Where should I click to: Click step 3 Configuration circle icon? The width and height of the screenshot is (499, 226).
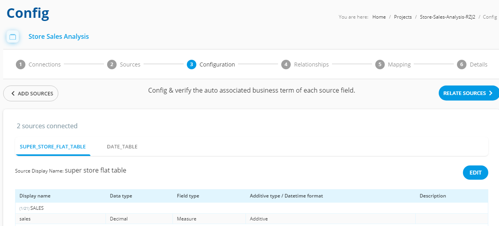[192, 65]
